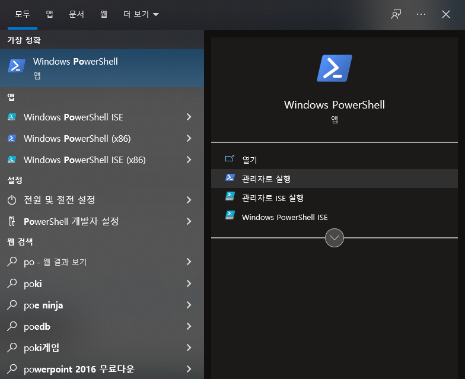Switch to the 웹 tab
Image resolution: width=465 pixels, height=379 pixels.
coord(103,14)
